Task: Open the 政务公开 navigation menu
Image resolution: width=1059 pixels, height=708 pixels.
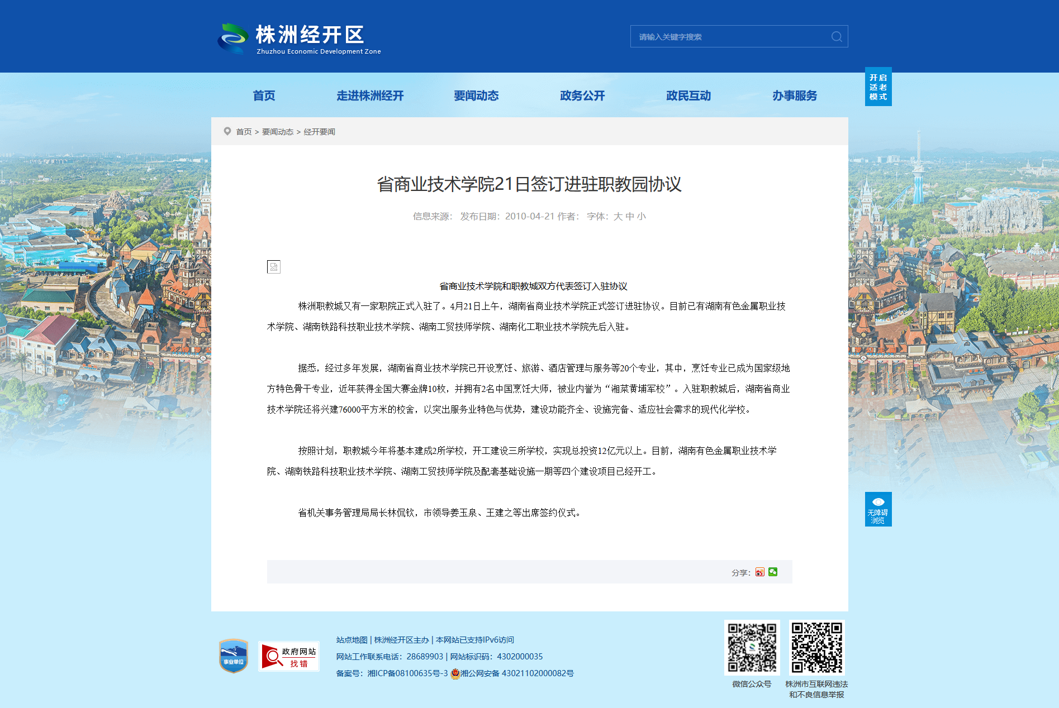Action: point(582,96)
